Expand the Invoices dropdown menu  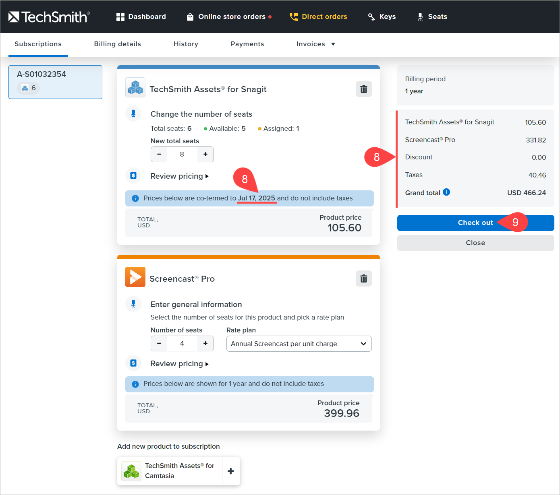click(315, 44)
